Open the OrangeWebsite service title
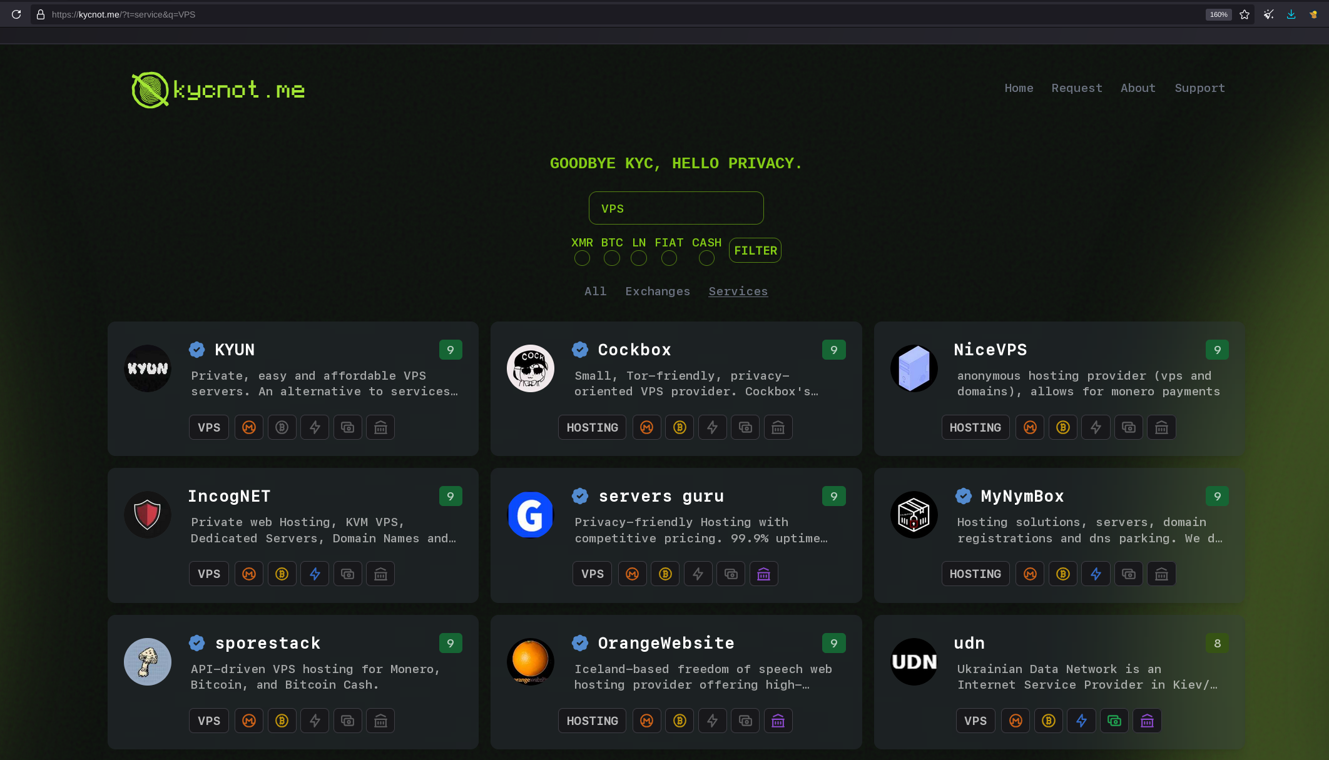Image resolution: width=1329 pixels, height=760 pixels. [x=666, y=643]
